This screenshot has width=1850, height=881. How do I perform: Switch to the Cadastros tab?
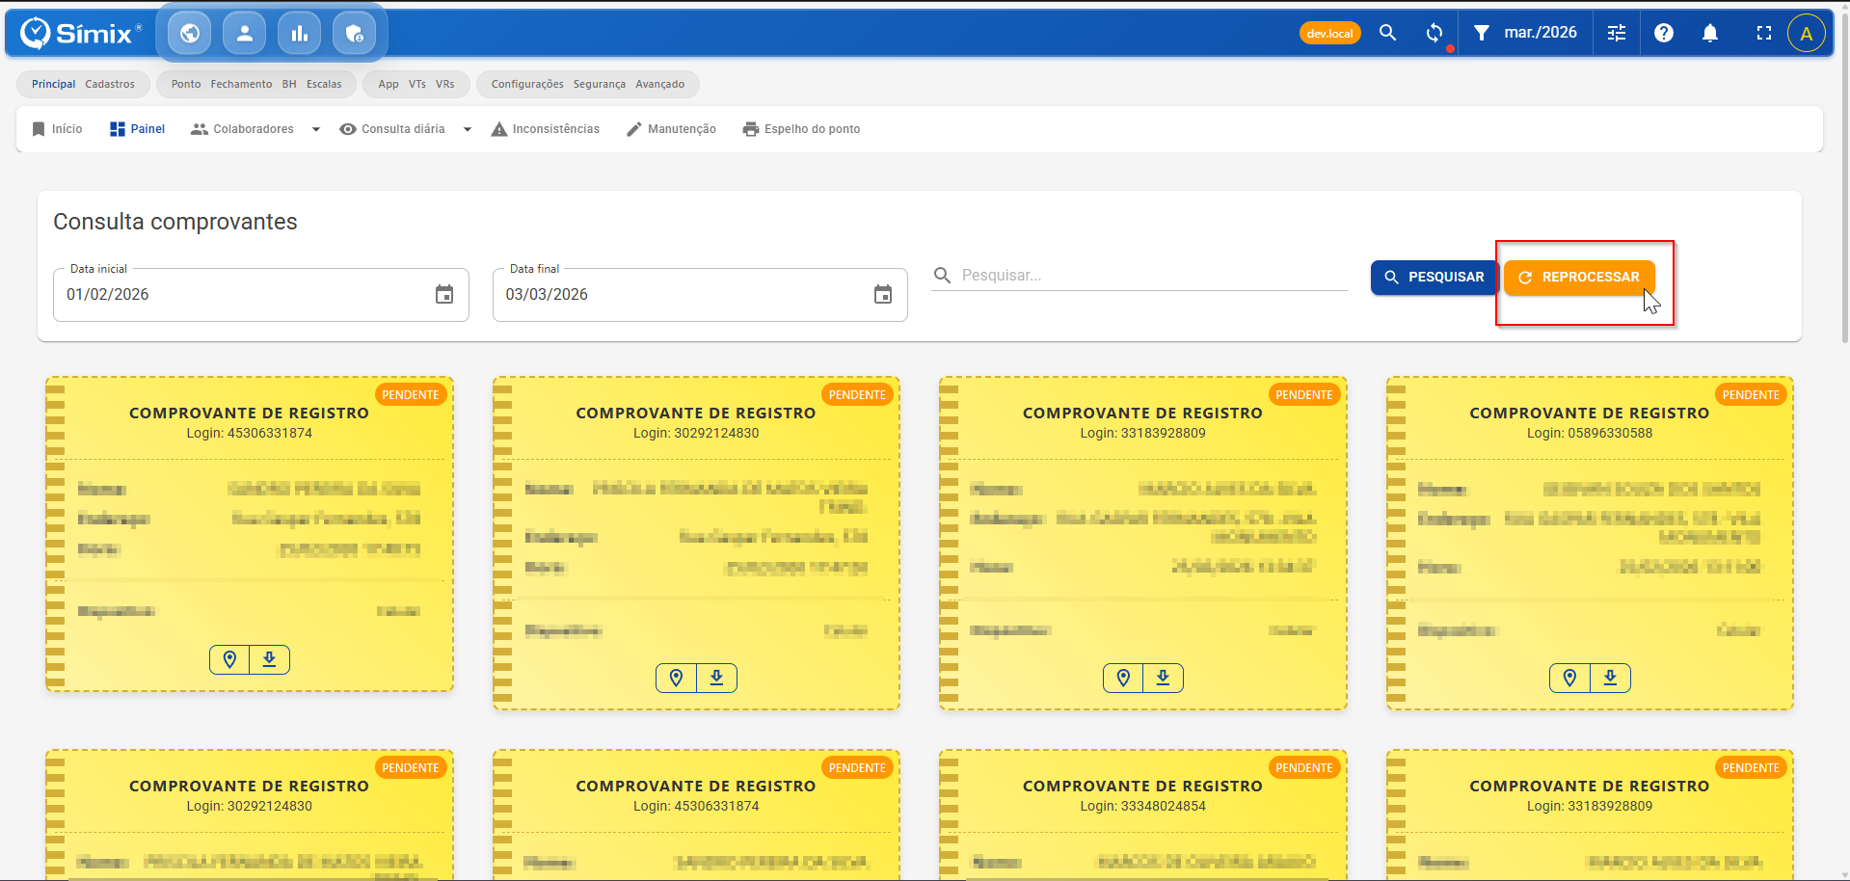click(x=110, y=84)
